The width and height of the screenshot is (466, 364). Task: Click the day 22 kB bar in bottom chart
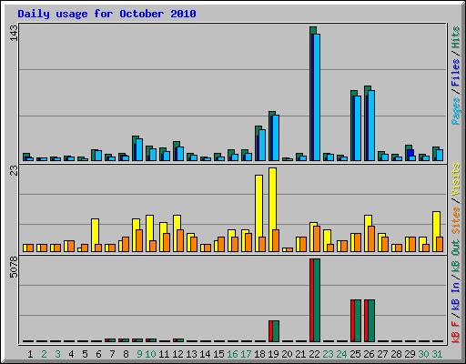pyautogui.click(x=315, y=300)
